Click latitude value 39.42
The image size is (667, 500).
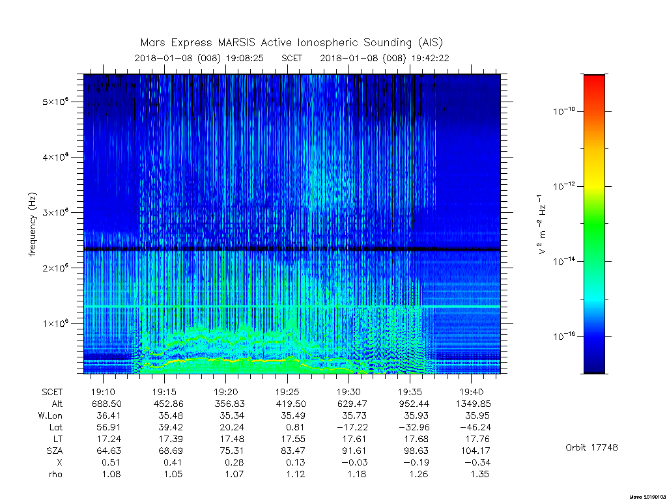coord(171,427)
